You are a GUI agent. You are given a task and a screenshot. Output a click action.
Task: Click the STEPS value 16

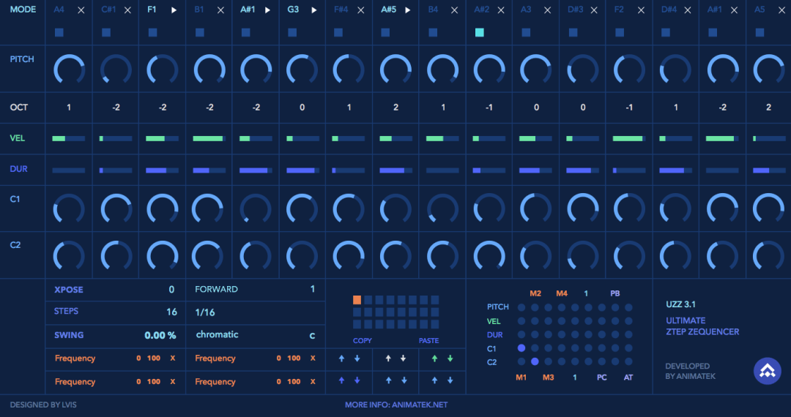(x=171, y=312)
